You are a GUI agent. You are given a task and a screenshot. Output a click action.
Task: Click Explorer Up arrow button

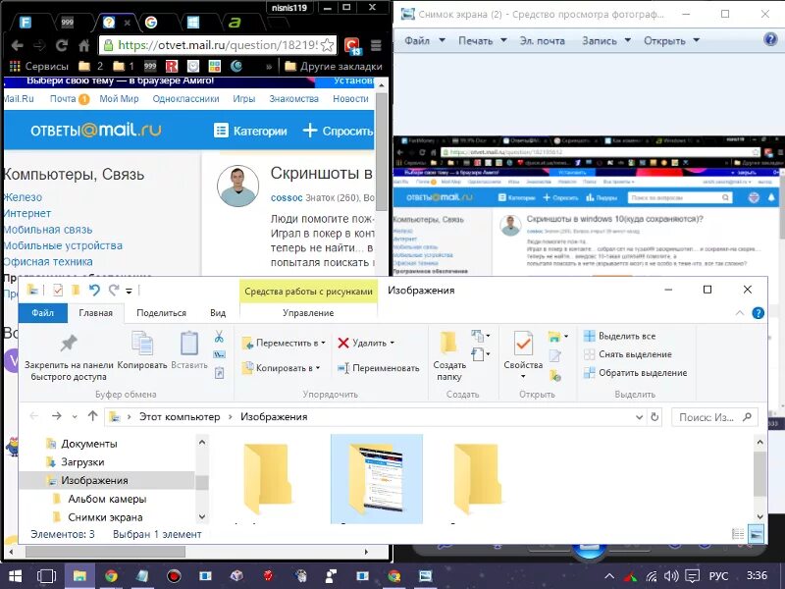pyautogui.click(x=92, y=416)
